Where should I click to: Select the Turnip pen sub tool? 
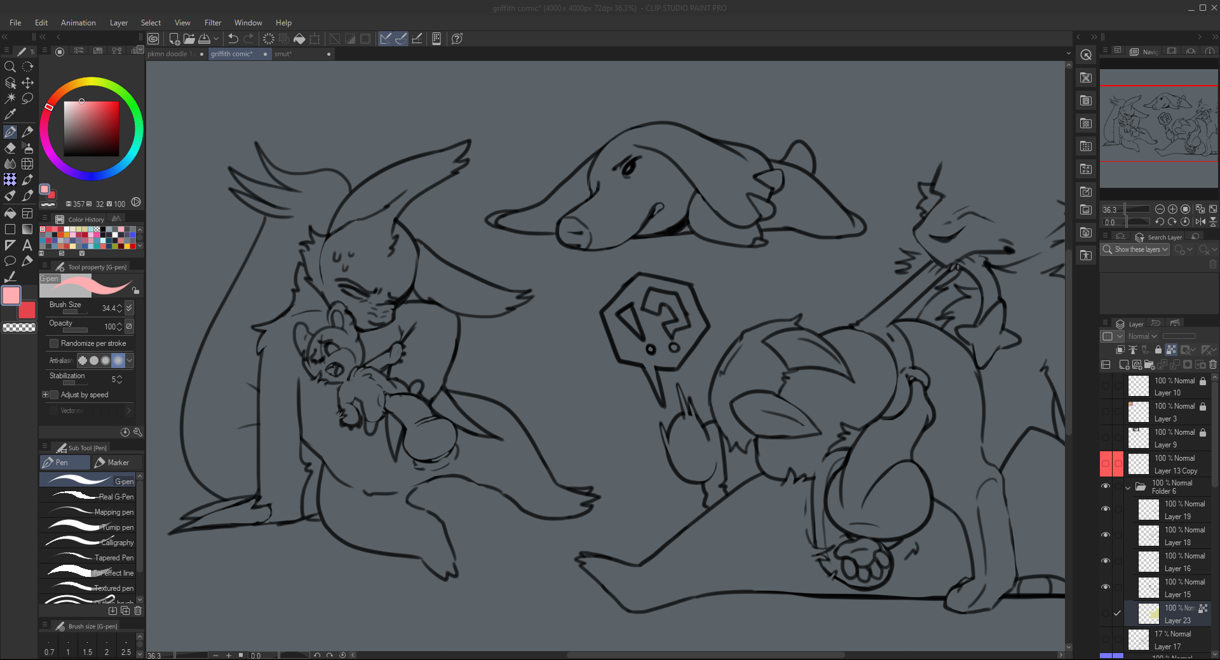click(88, 527)
